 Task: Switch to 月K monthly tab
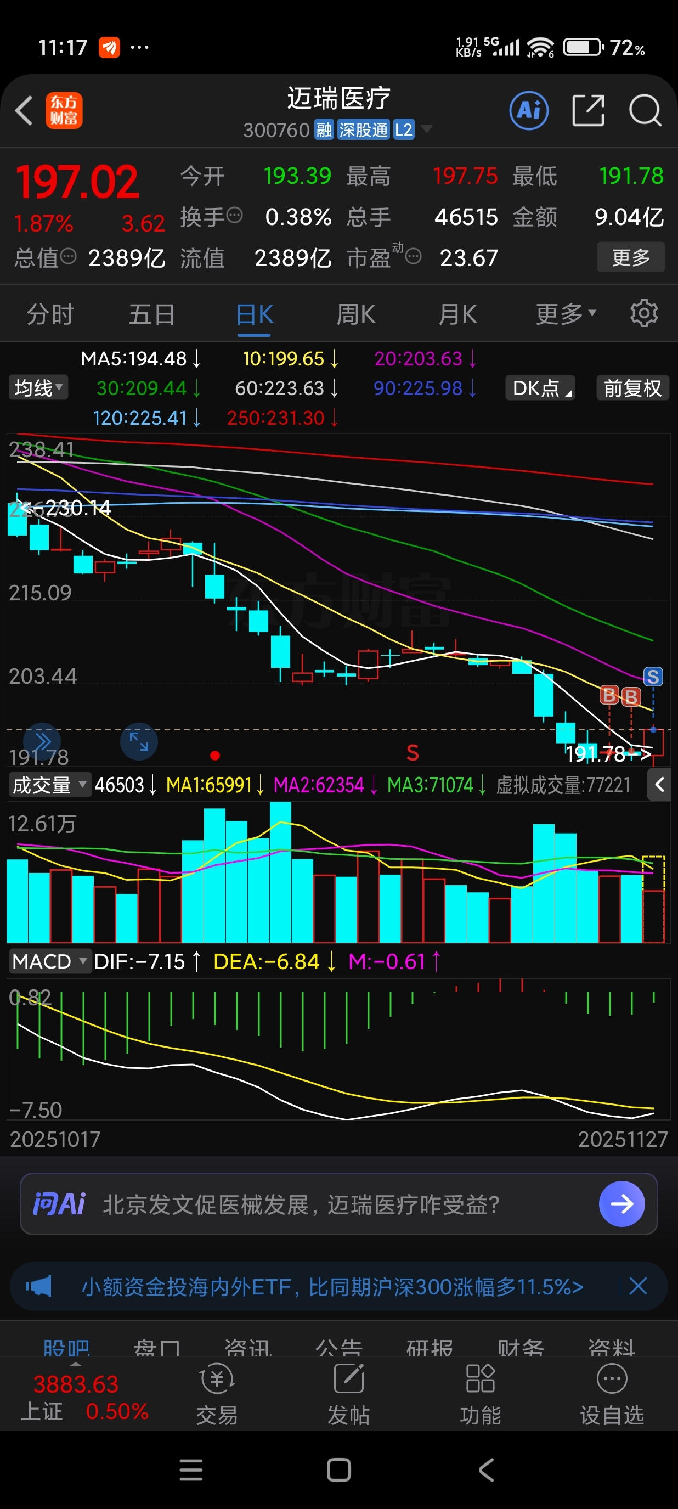457,314
